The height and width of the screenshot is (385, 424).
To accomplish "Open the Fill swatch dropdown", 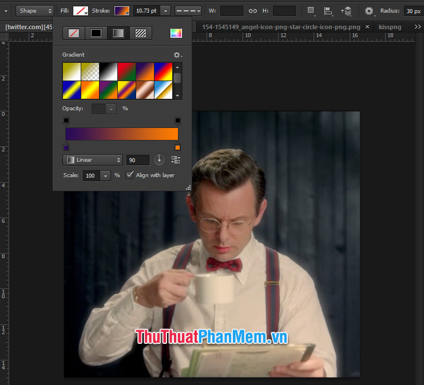I will click(81, 11).
